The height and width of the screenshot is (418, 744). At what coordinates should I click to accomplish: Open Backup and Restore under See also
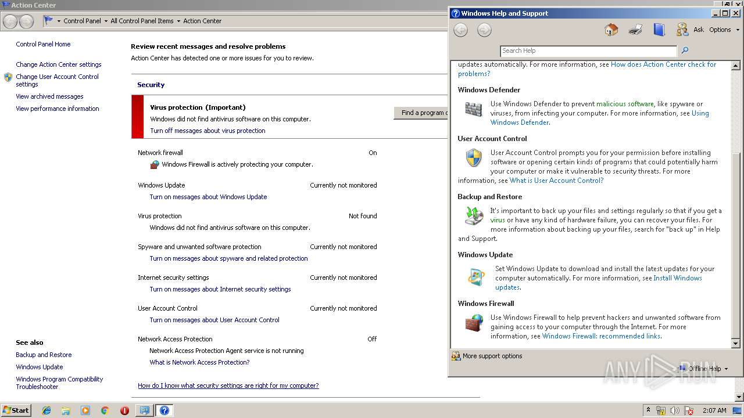pos(44,355)
